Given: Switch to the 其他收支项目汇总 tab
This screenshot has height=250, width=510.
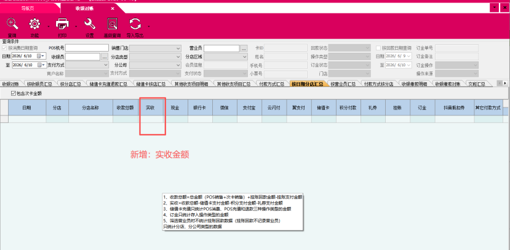Looking at the screenshot, I should (x=234, y=84).
